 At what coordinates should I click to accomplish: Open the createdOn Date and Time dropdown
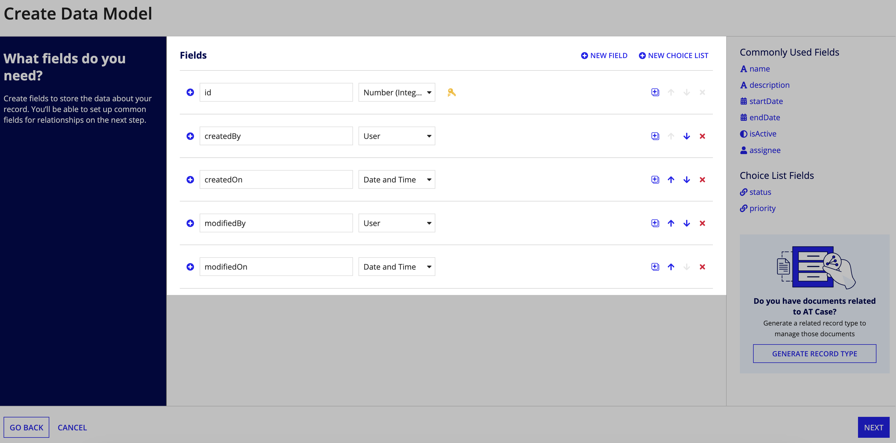pyautogui.click(x=397, y=180)
